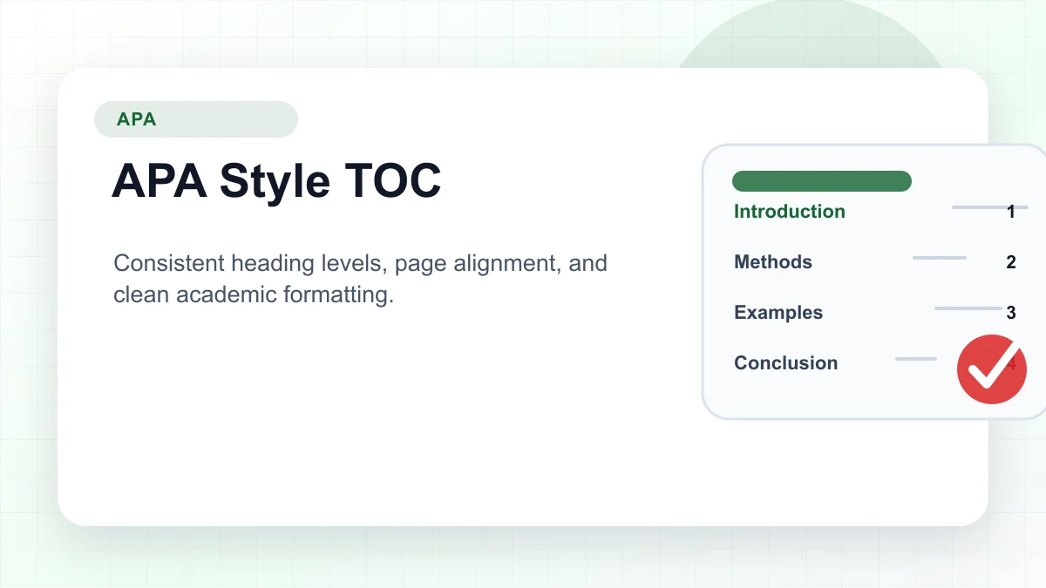
Task: Select the Examples entry in the TOC card
Action: click(x=778, y=313)
